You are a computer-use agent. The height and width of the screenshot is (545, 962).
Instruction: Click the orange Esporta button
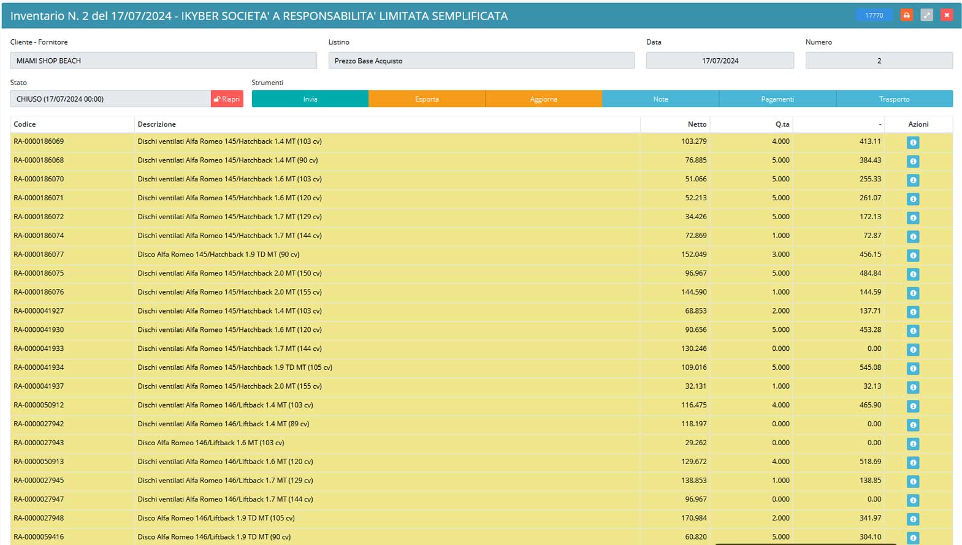[427, 99]
